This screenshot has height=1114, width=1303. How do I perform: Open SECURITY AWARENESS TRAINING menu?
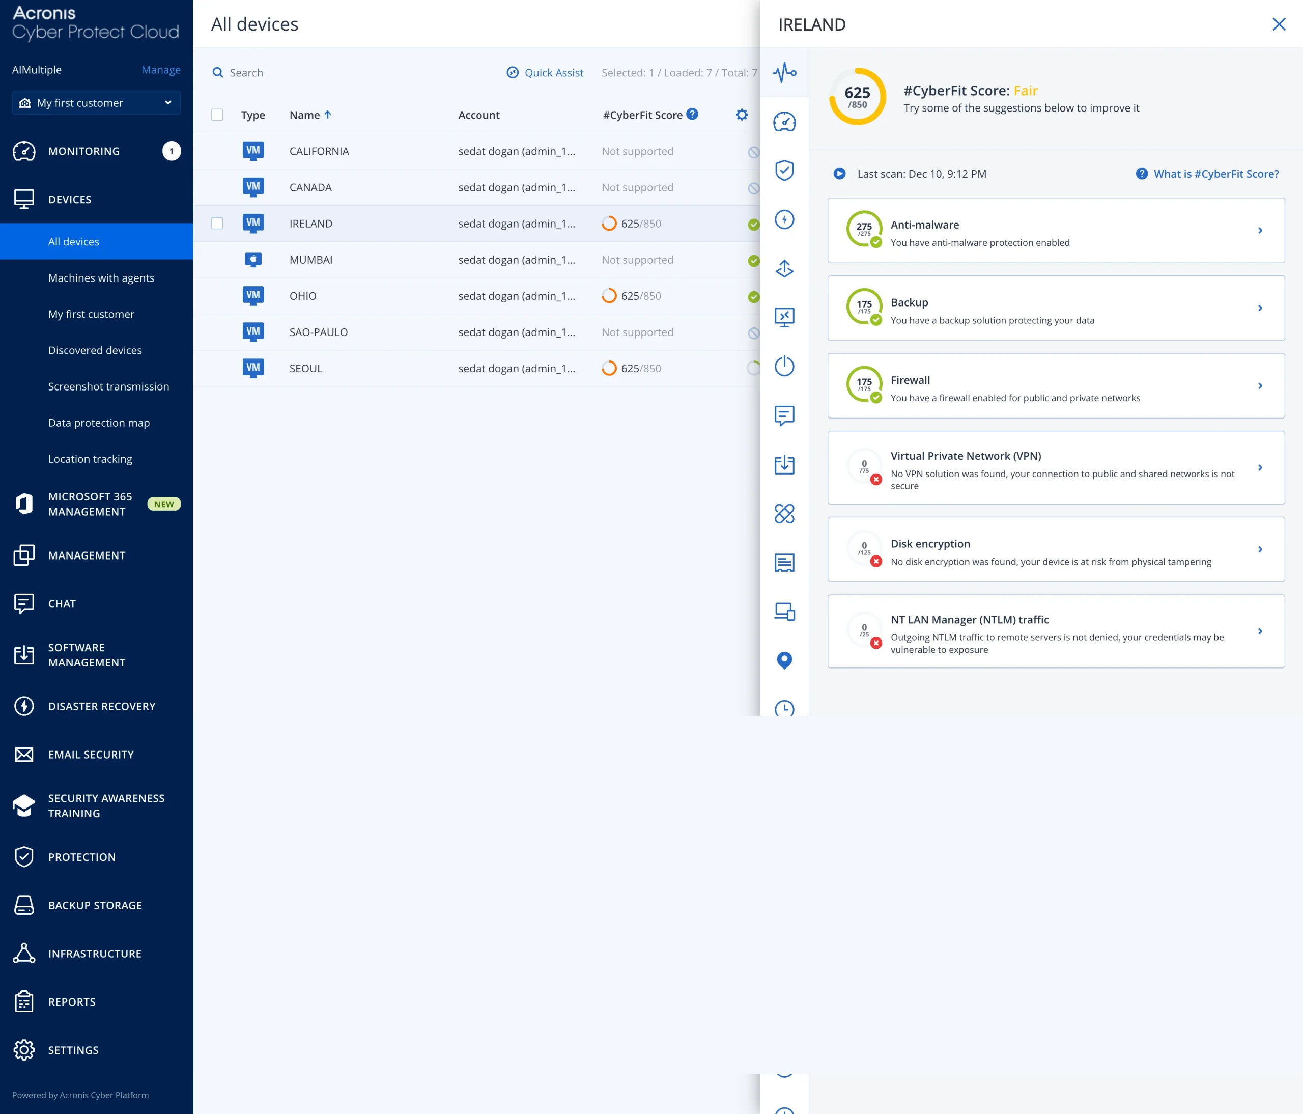96,806
